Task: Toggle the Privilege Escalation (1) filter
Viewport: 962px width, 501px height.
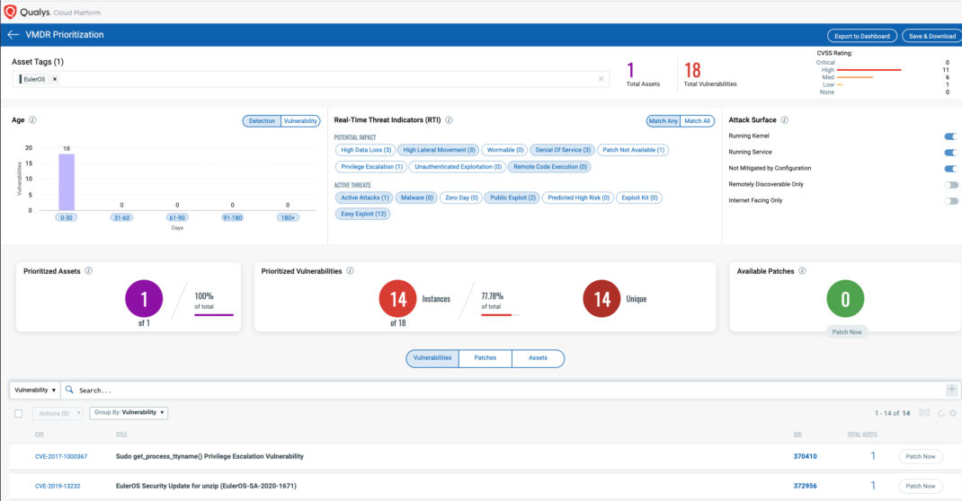Action: [371, 167]
